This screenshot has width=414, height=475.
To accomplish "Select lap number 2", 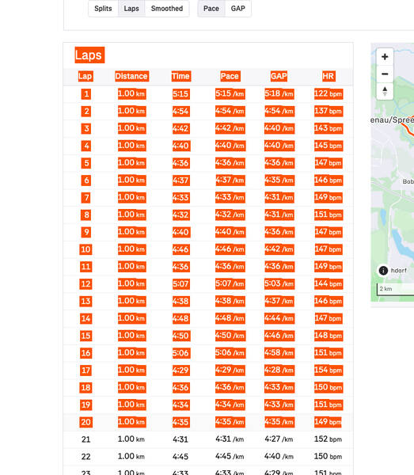I will click(86, 111).
